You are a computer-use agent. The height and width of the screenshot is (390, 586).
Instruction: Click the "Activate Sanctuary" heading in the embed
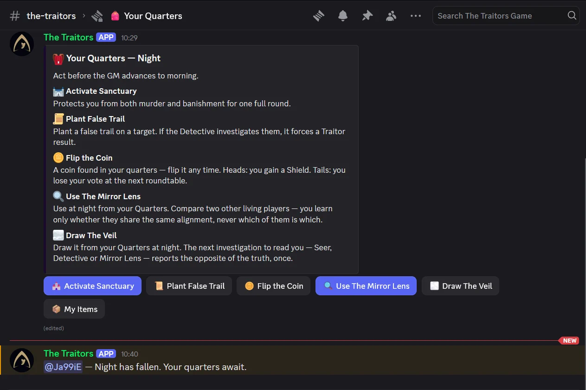(x=101, y=91)
